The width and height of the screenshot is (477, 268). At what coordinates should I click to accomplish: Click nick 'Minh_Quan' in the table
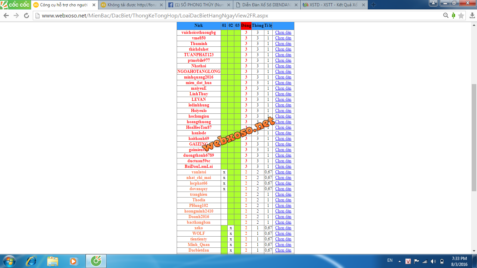(199, 245)
